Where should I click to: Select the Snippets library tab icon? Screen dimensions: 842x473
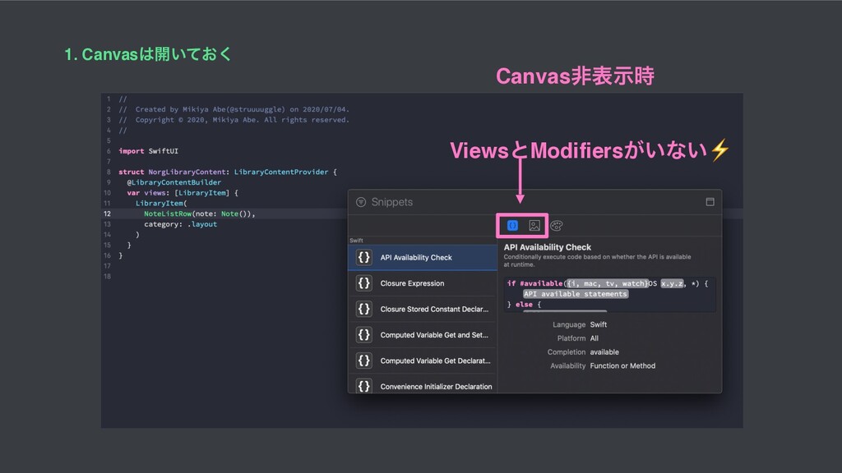click(x=512, y=226)
